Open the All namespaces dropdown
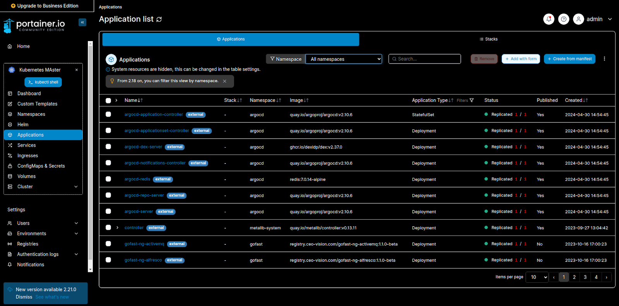The image size is (619, 306). [x=344, y=59]
